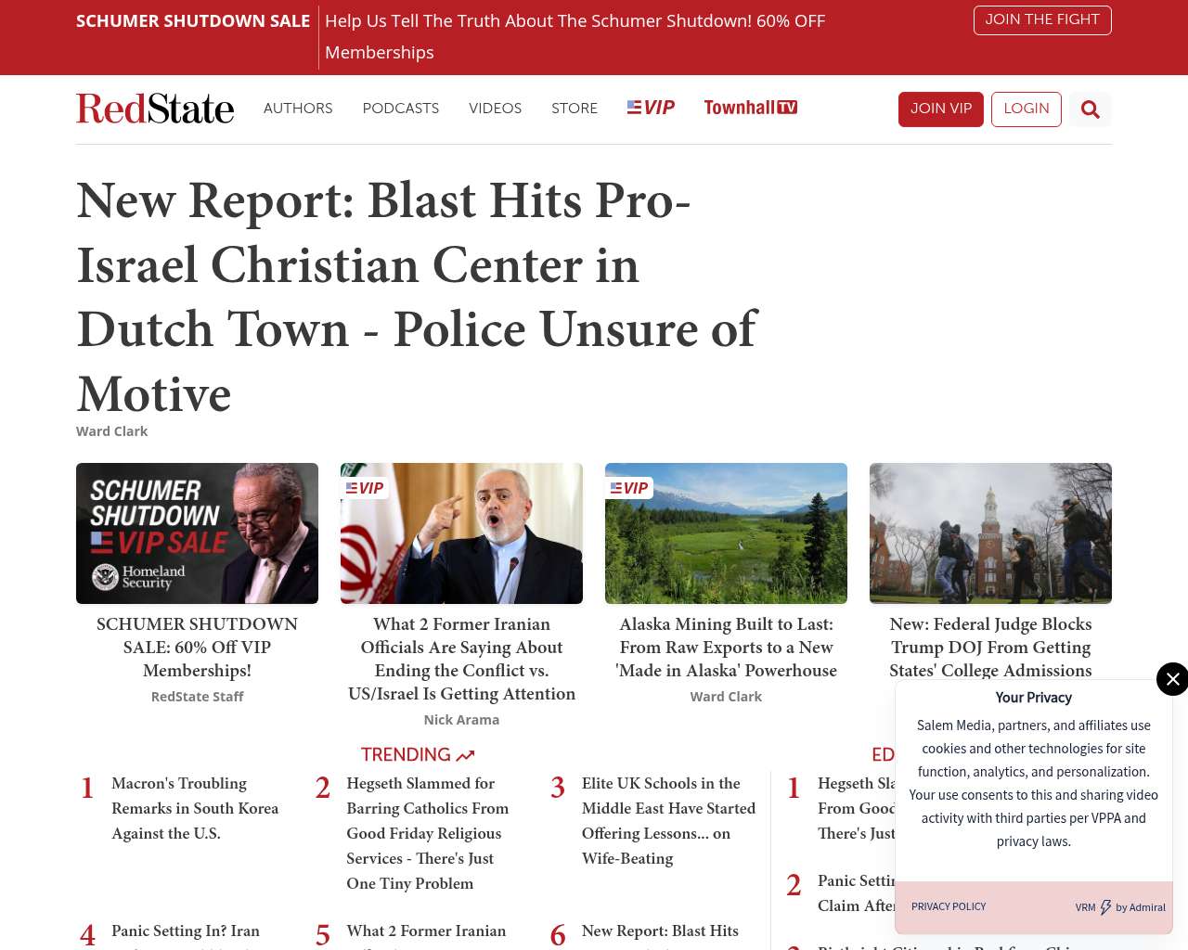Open the RedState logo homepage
The image size is (1188, 950).
click(x=155, y=109)
